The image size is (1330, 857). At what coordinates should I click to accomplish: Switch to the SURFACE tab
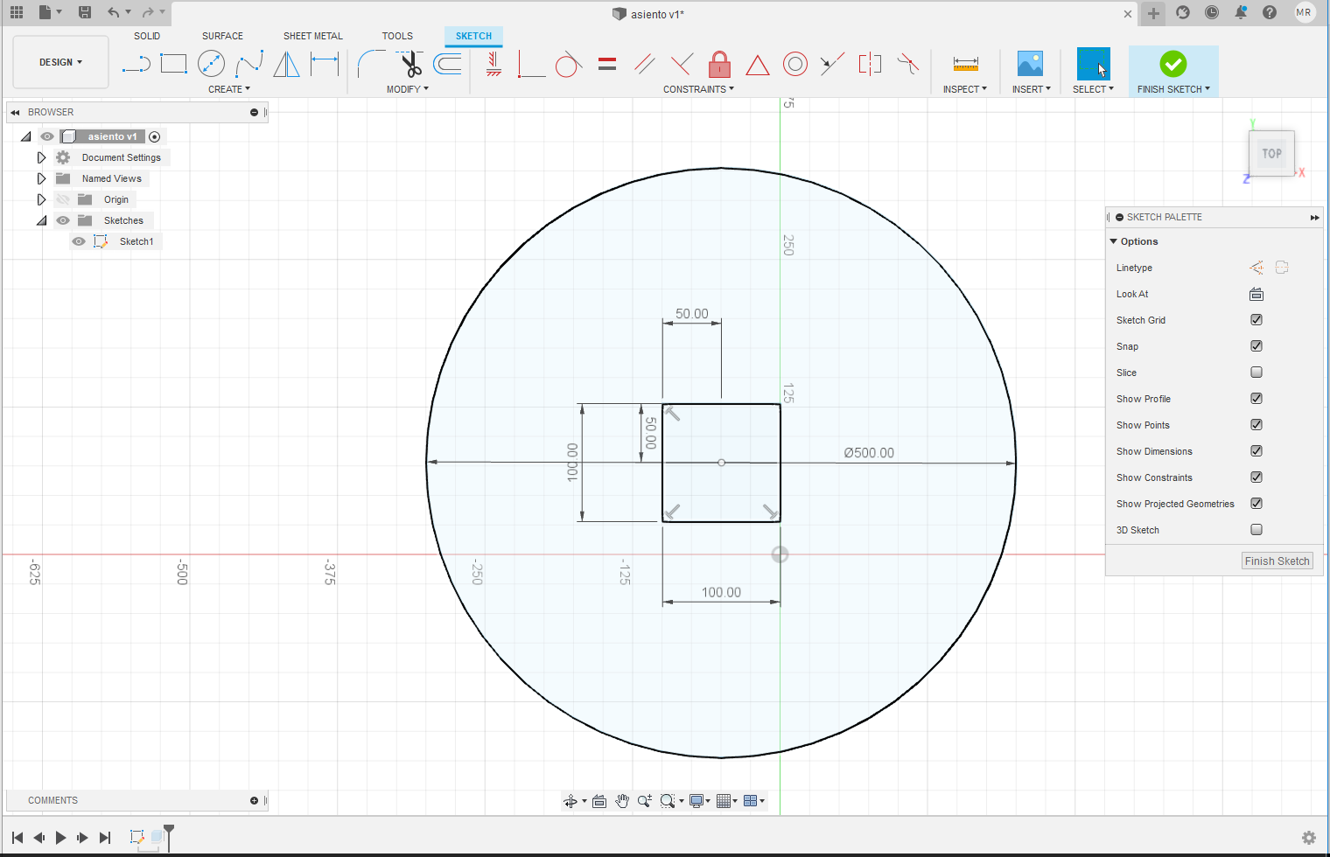click(222, 36)
